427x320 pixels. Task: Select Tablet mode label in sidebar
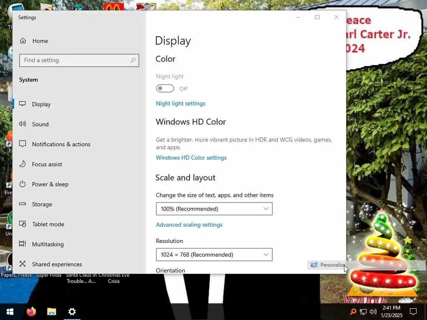(x=48, y=224)
